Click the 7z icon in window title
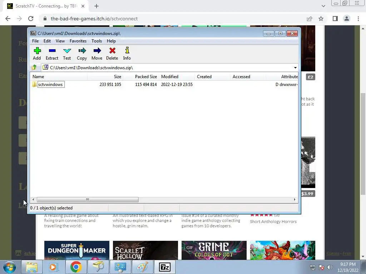The width and height of the screenshot is (366, 274). (33, 33)
